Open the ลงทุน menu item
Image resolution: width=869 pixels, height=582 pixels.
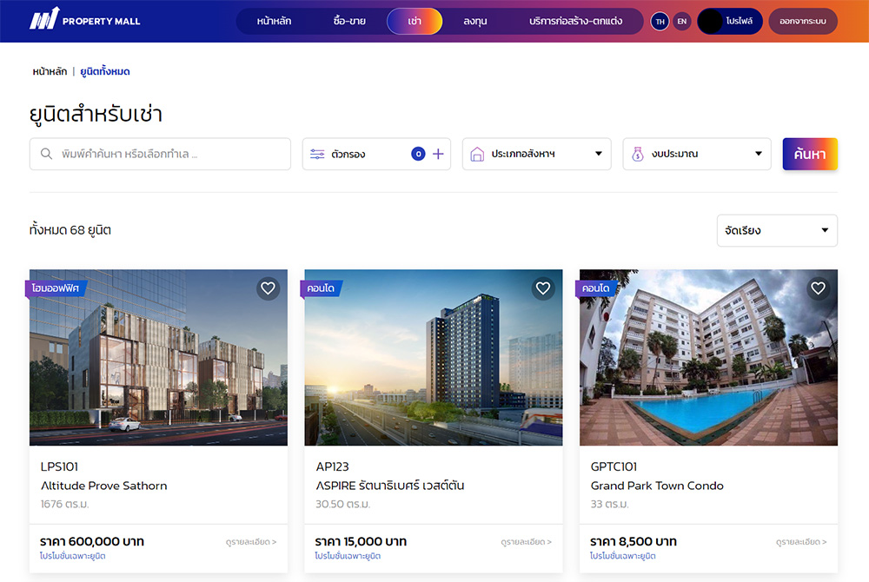(x=475, y=21)
